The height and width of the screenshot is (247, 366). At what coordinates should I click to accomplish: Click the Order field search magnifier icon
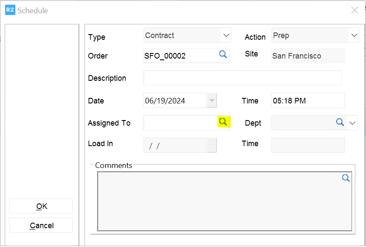(223, 54)
